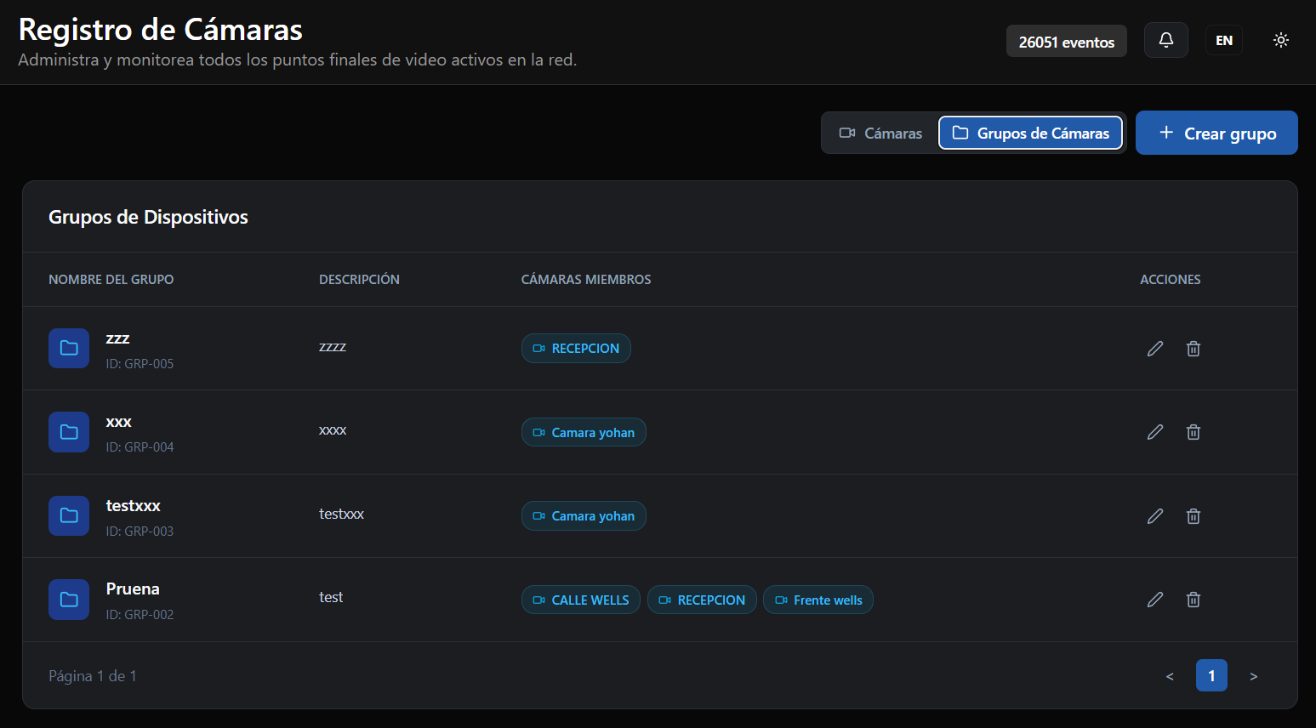The width and height of the screenshot is (1316, 728).
Task: Click the CALLE WELLS camera chip
Action: coord(581,600)
